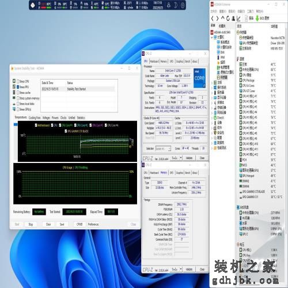Click the CPUID button
Screen dimensions: 288x288
coord(79,224)
